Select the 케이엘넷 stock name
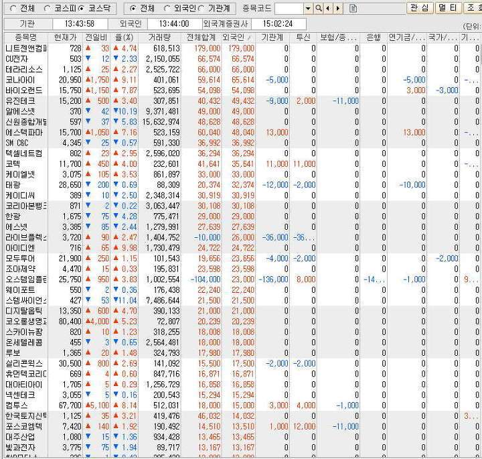 [x=20, y=174]
